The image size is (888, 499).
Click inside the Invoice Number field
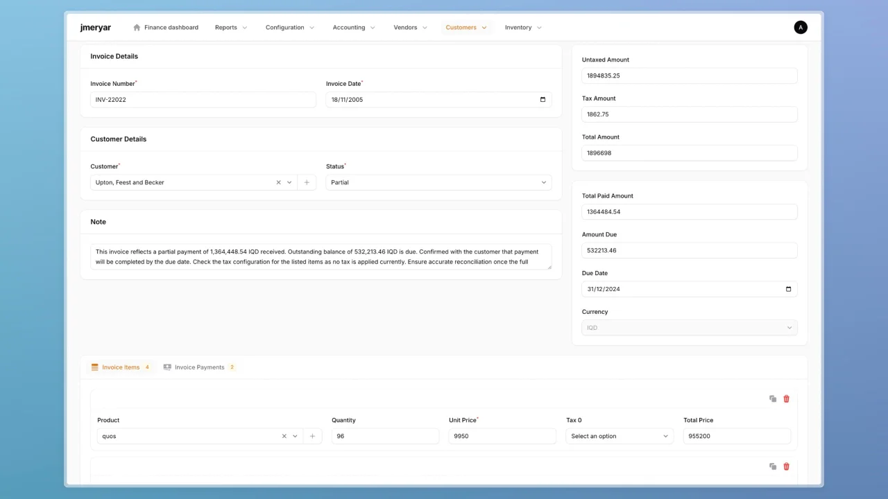(x=203, y=99)
